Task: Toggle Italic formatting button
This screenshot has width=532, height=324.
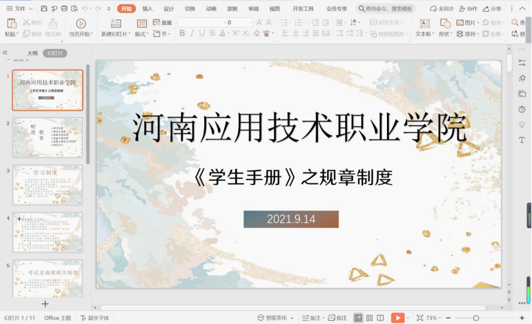Action: click(x=192, y=33)
